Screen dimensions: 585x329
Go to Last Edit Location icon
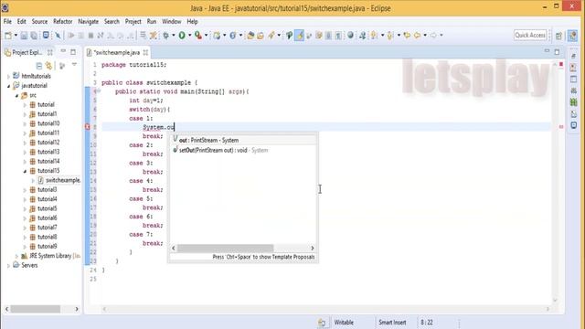coord(407,36)
